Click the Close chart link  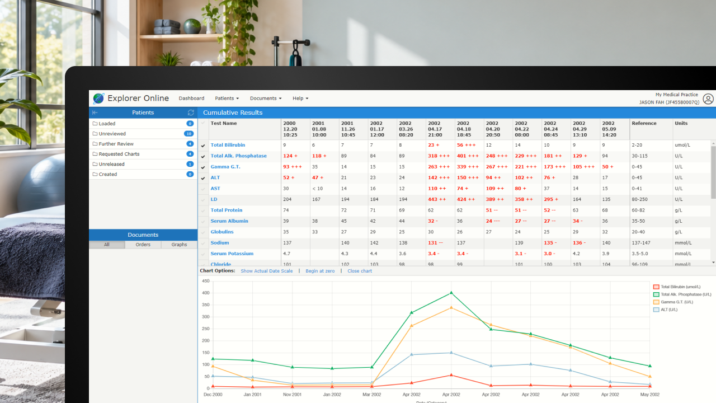click(360, 271)
